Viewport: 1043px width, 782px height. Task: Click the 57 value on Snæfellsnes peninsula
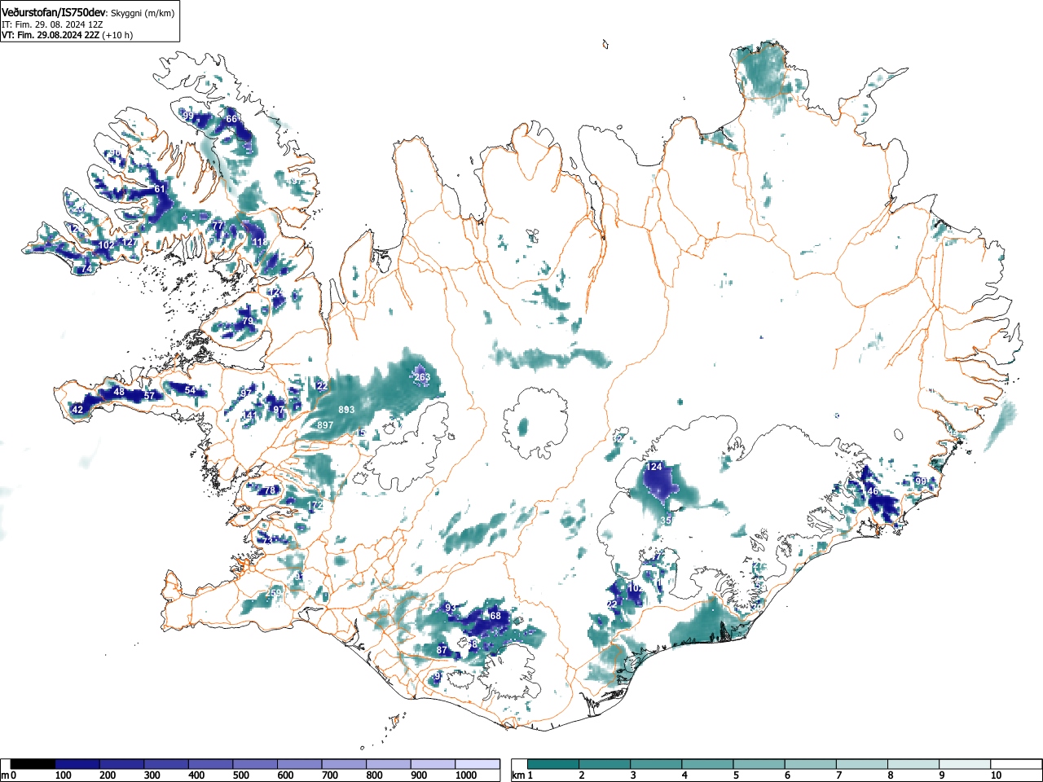tap(149, 395)
